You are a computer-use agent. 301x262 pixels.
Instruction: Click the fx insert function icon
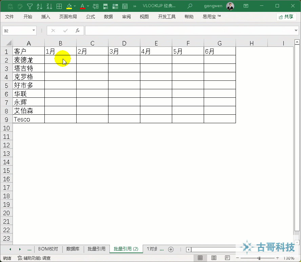(x=77, y=30)
